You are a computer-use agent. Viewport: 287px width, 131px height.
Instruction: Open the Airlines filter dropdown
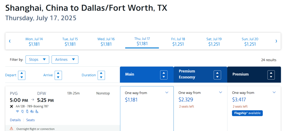point(65,60)
